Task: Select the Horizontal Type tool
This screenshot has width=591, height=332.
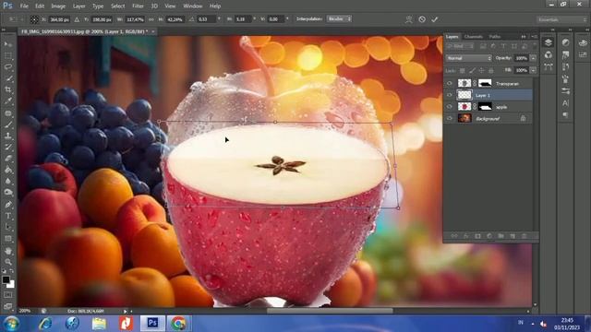Action: click(8, 216)
